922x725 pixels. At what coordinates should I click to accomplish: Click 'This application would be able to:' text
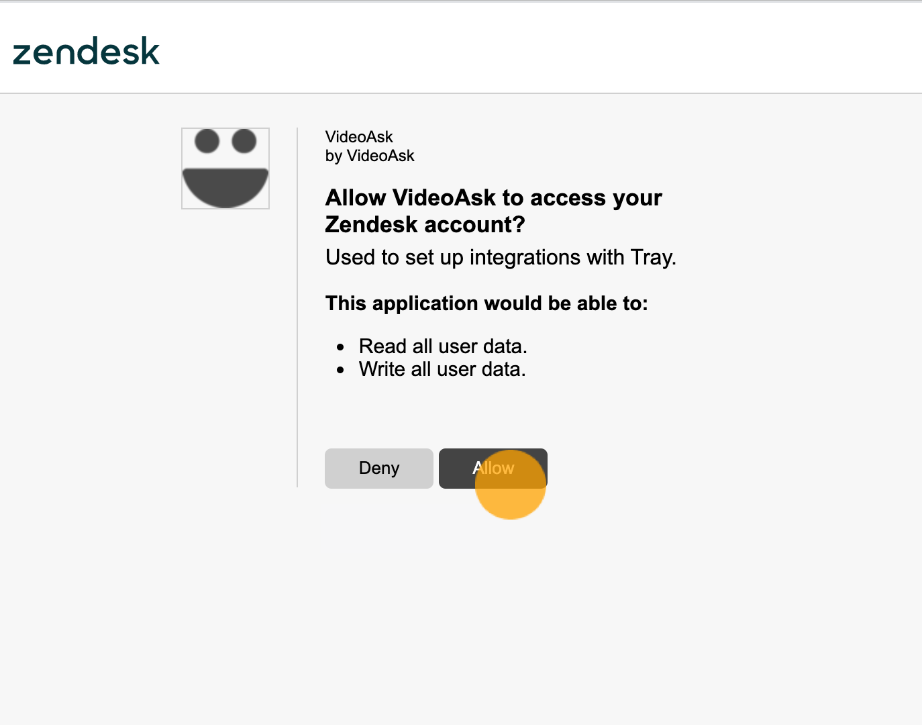pos(486,303)
